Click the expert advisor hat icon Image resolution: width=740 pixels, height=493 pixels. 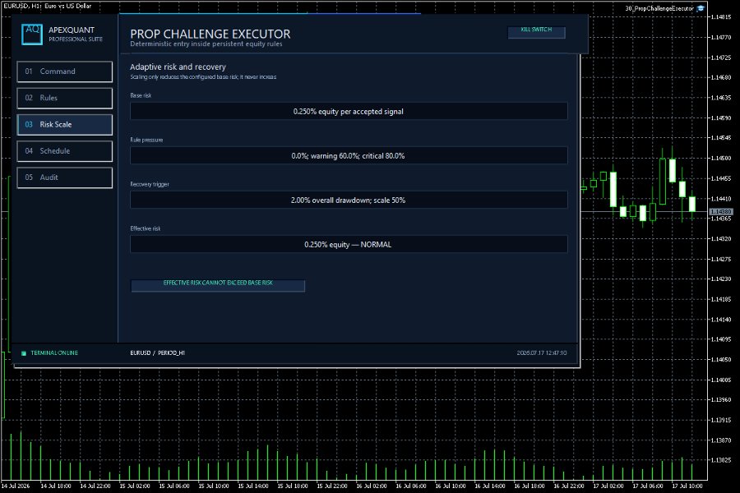(x=701, y=8)
